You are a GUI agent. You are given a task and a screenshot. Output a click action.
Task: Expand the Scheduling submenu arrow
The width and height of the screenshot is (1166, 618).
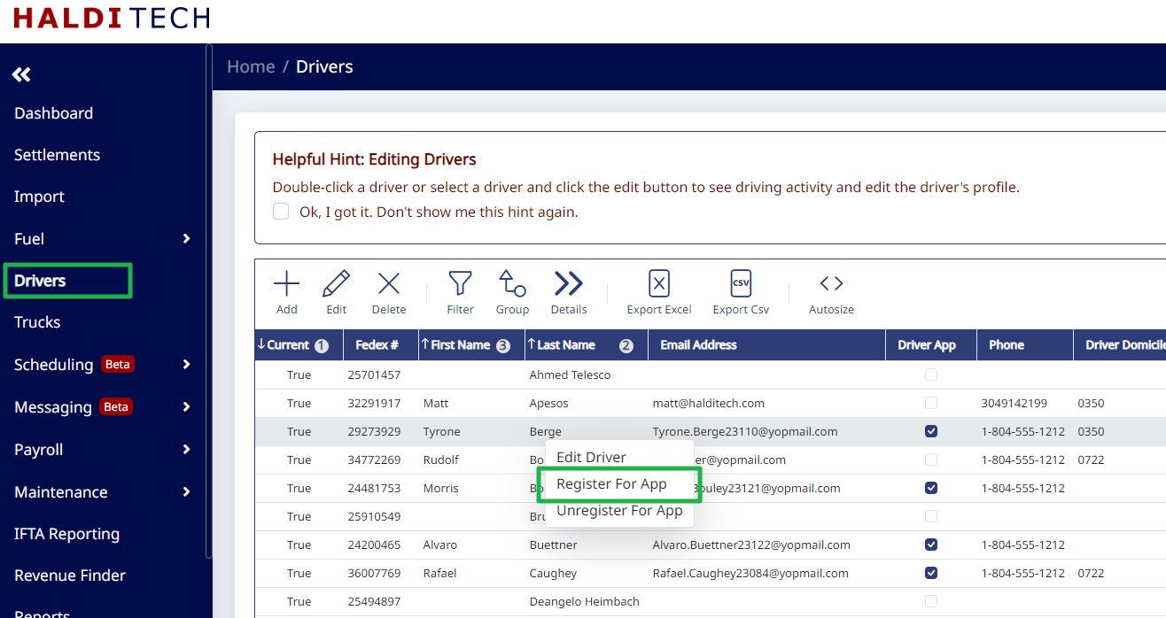(x=186, y=364)
